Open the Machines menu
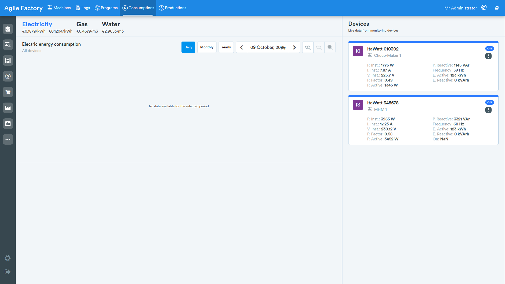 click(59, 8)
